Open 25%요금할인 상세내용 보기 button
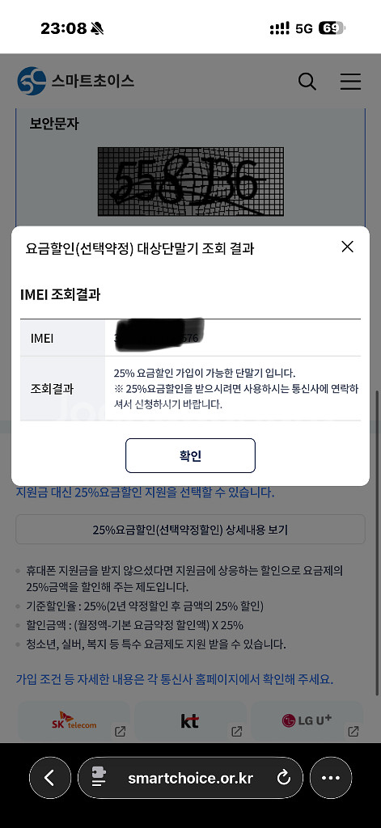The width and height of the screenshot is (381, 828). pos(190,530)
